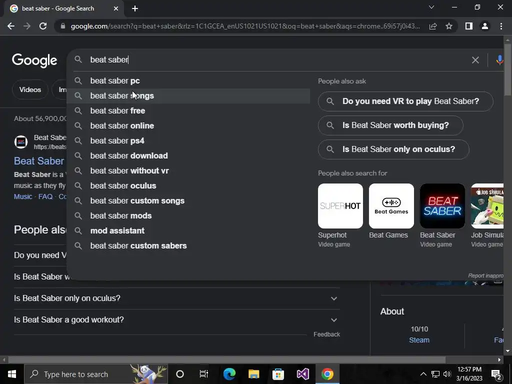Click Do you need VR question
This screenshot has width=512, height=384.
[x=405, y=101]
